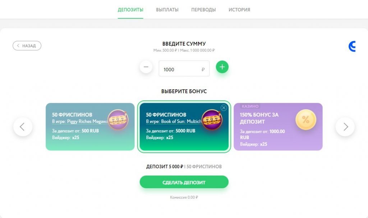The image size is (368, 218).
Task: Switch to the Выплаты tab
Action: point(167,10)
